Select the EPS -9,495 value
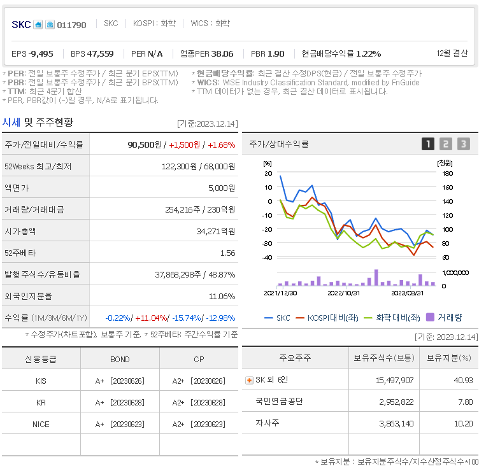 tap(32, 54)
